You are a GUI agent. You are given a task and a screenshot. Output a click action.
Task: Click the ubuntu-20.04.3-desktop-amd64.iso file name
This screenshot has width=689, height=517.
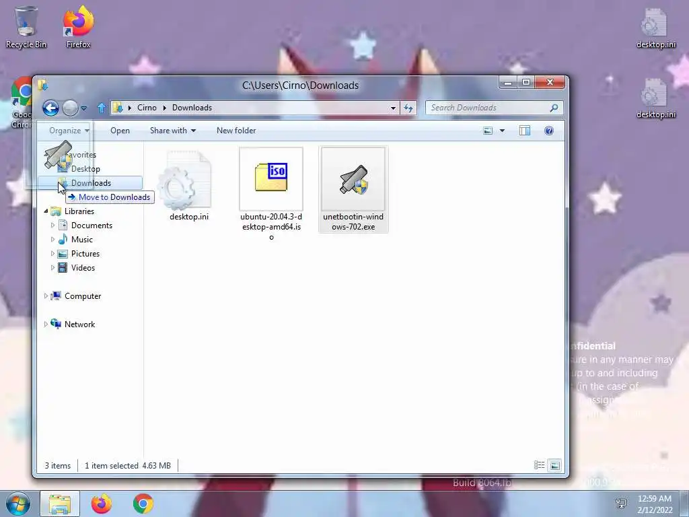(x=271, y=227)
